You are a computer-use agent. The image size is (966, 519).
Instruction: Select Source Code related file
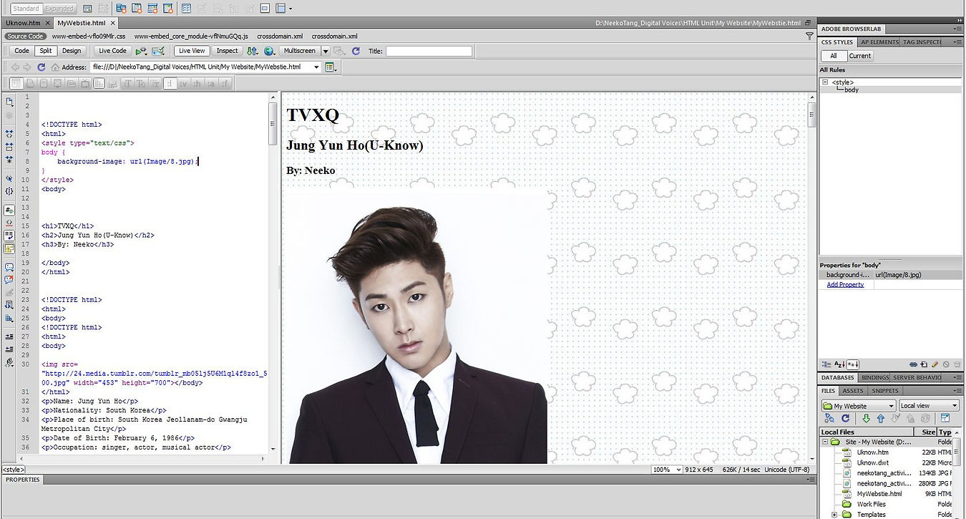point(25,36)
